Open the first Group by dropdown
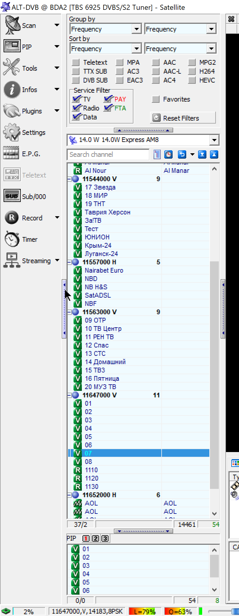 coord(136,29)
